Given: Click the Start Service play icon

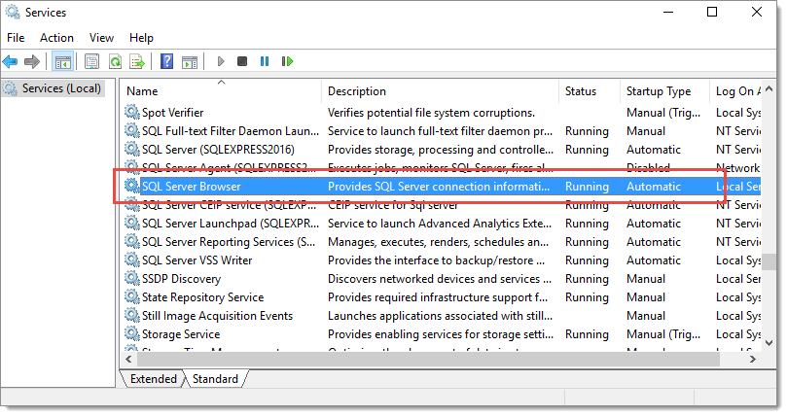Looking at the screenshot, I should 220,61.
